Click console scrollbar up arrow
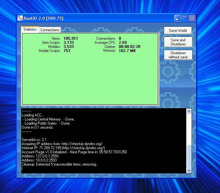 [189, 111]
